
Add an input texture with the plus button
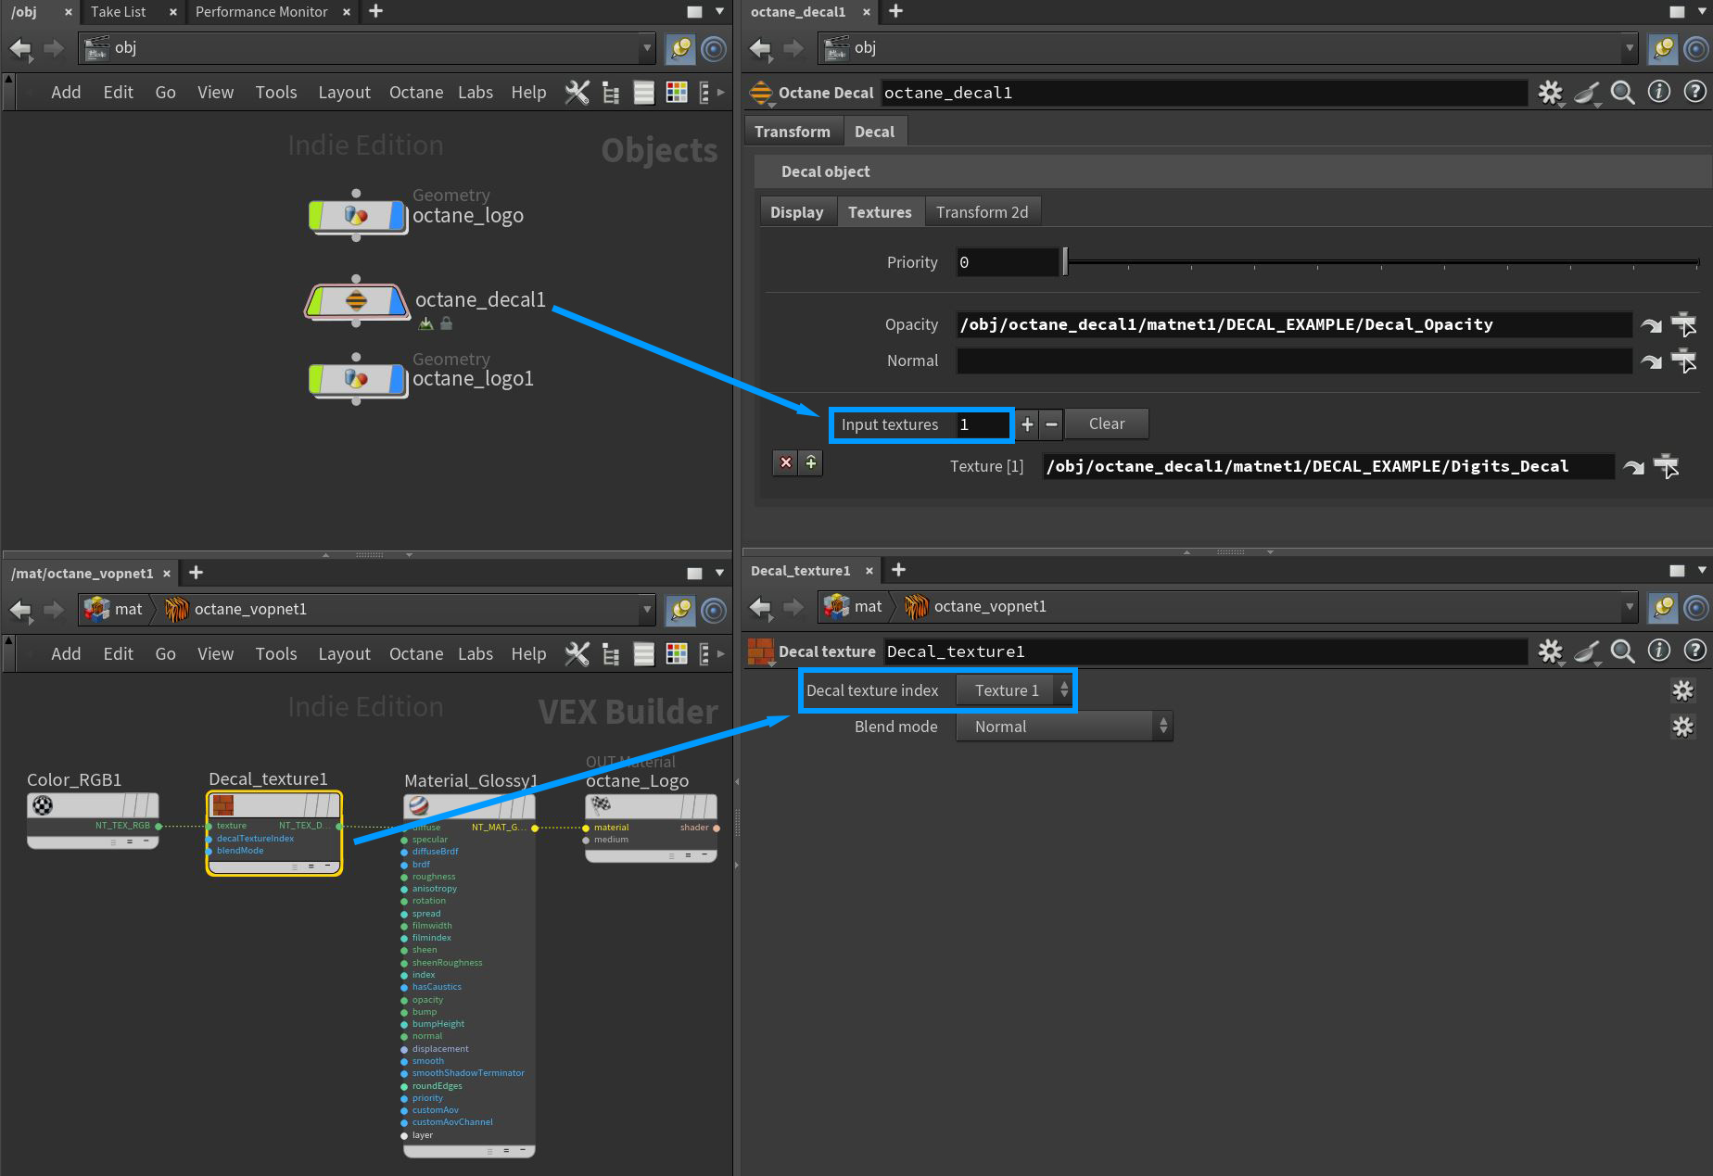1027,424
